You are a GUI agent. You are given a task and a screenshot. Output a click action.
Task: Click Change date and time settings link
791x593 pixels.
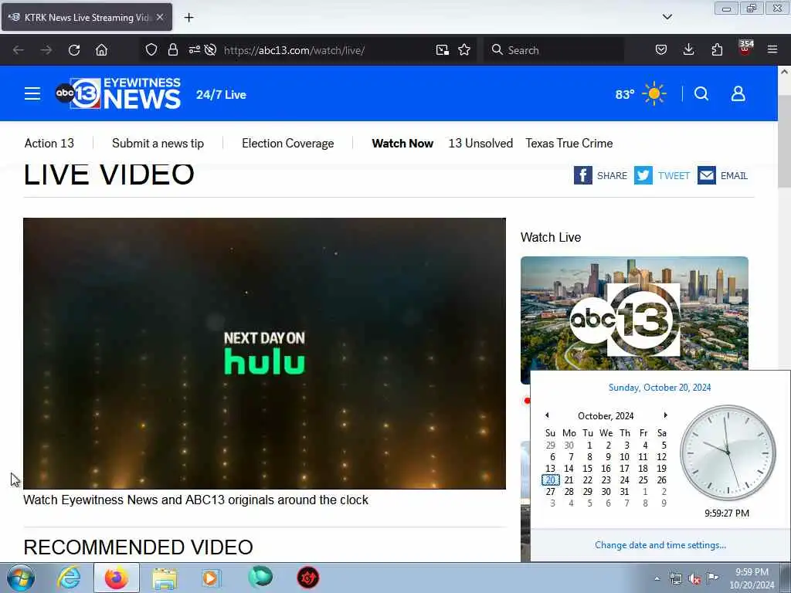click(660, 545)
